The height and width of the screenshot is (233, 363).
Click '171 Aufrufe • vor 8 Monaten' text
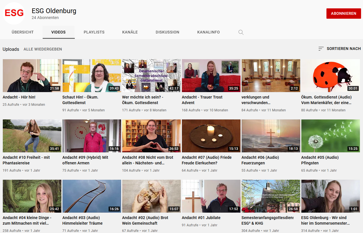tap(144, 110)
